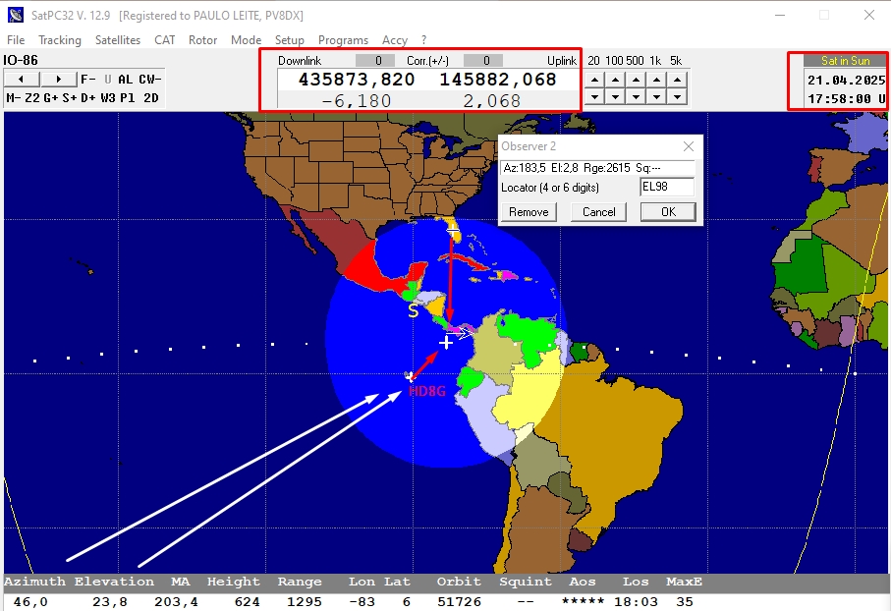The height and width of the screenshot is (611, 891).
Task: Select next satellite with right arrow button
Action: [59, 79]
